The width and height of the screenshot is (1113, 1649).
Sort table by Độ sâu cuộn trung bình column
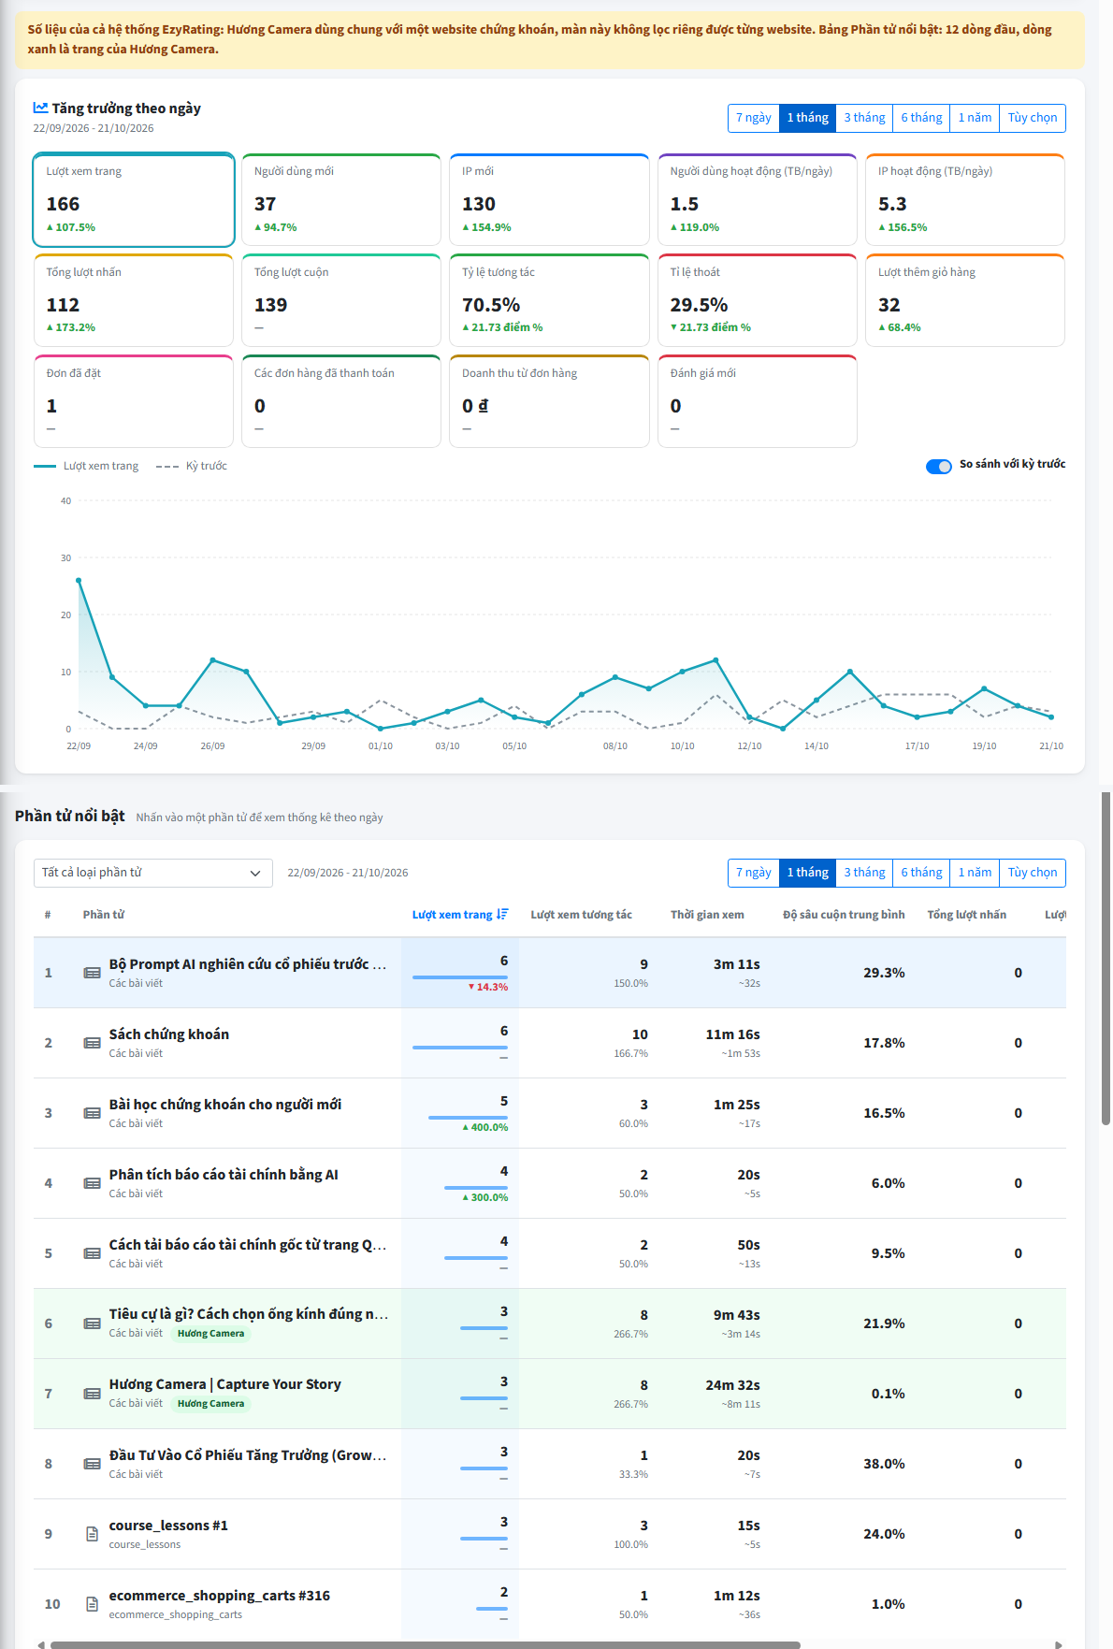tap(844, 915)
